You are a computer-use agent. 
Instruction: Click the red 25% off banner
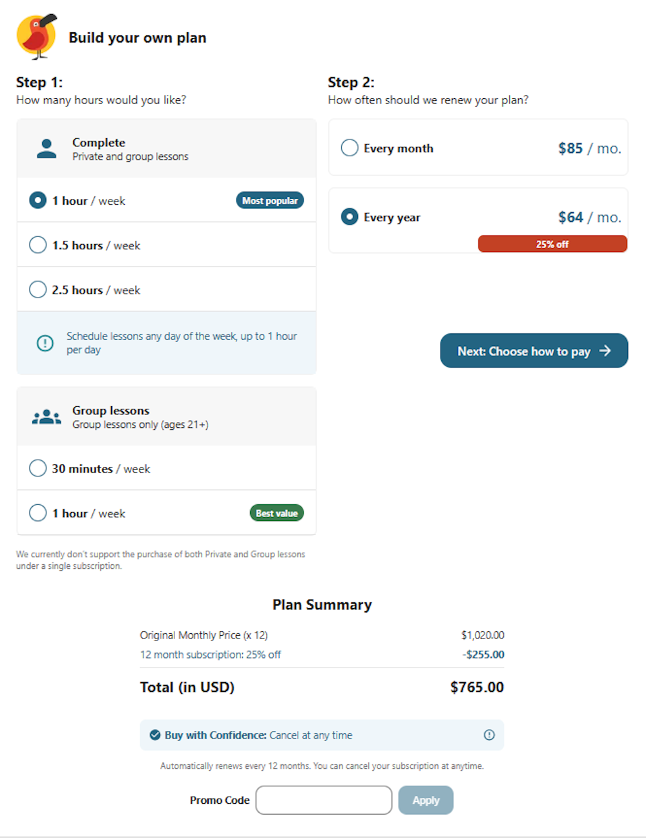552,244
